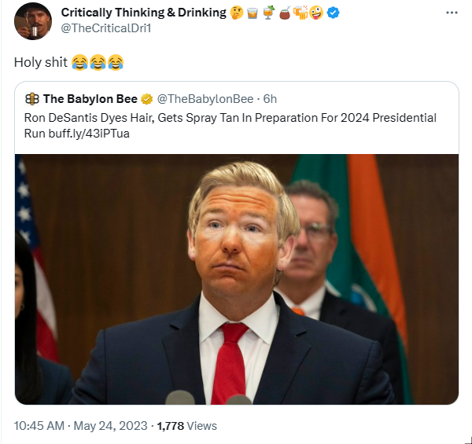
Task: Open the quoted tweet's photo
Action: point(236,279)
